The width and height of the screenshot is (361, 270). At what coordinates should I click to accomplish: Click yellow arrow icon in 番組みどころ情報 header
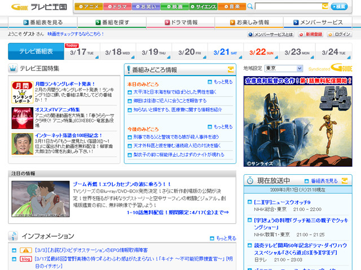click(x=231, y=69)
